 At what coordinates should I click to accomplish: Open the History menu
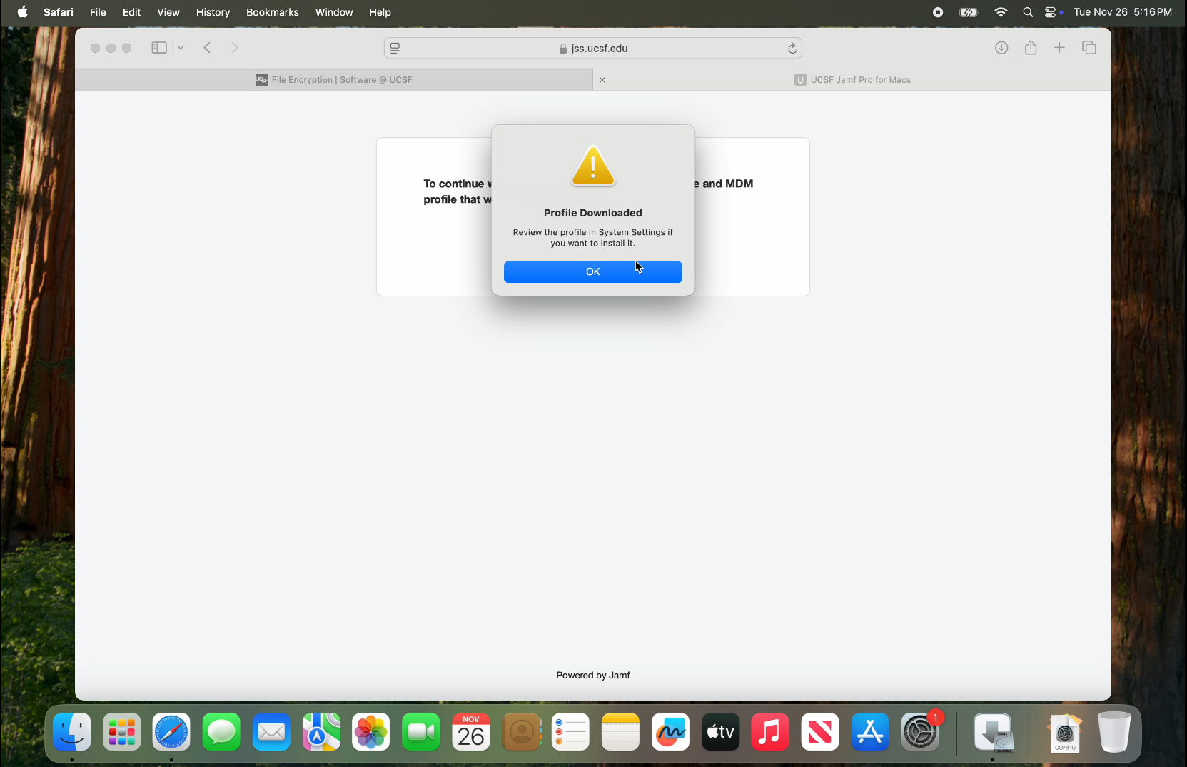point(213,12)
